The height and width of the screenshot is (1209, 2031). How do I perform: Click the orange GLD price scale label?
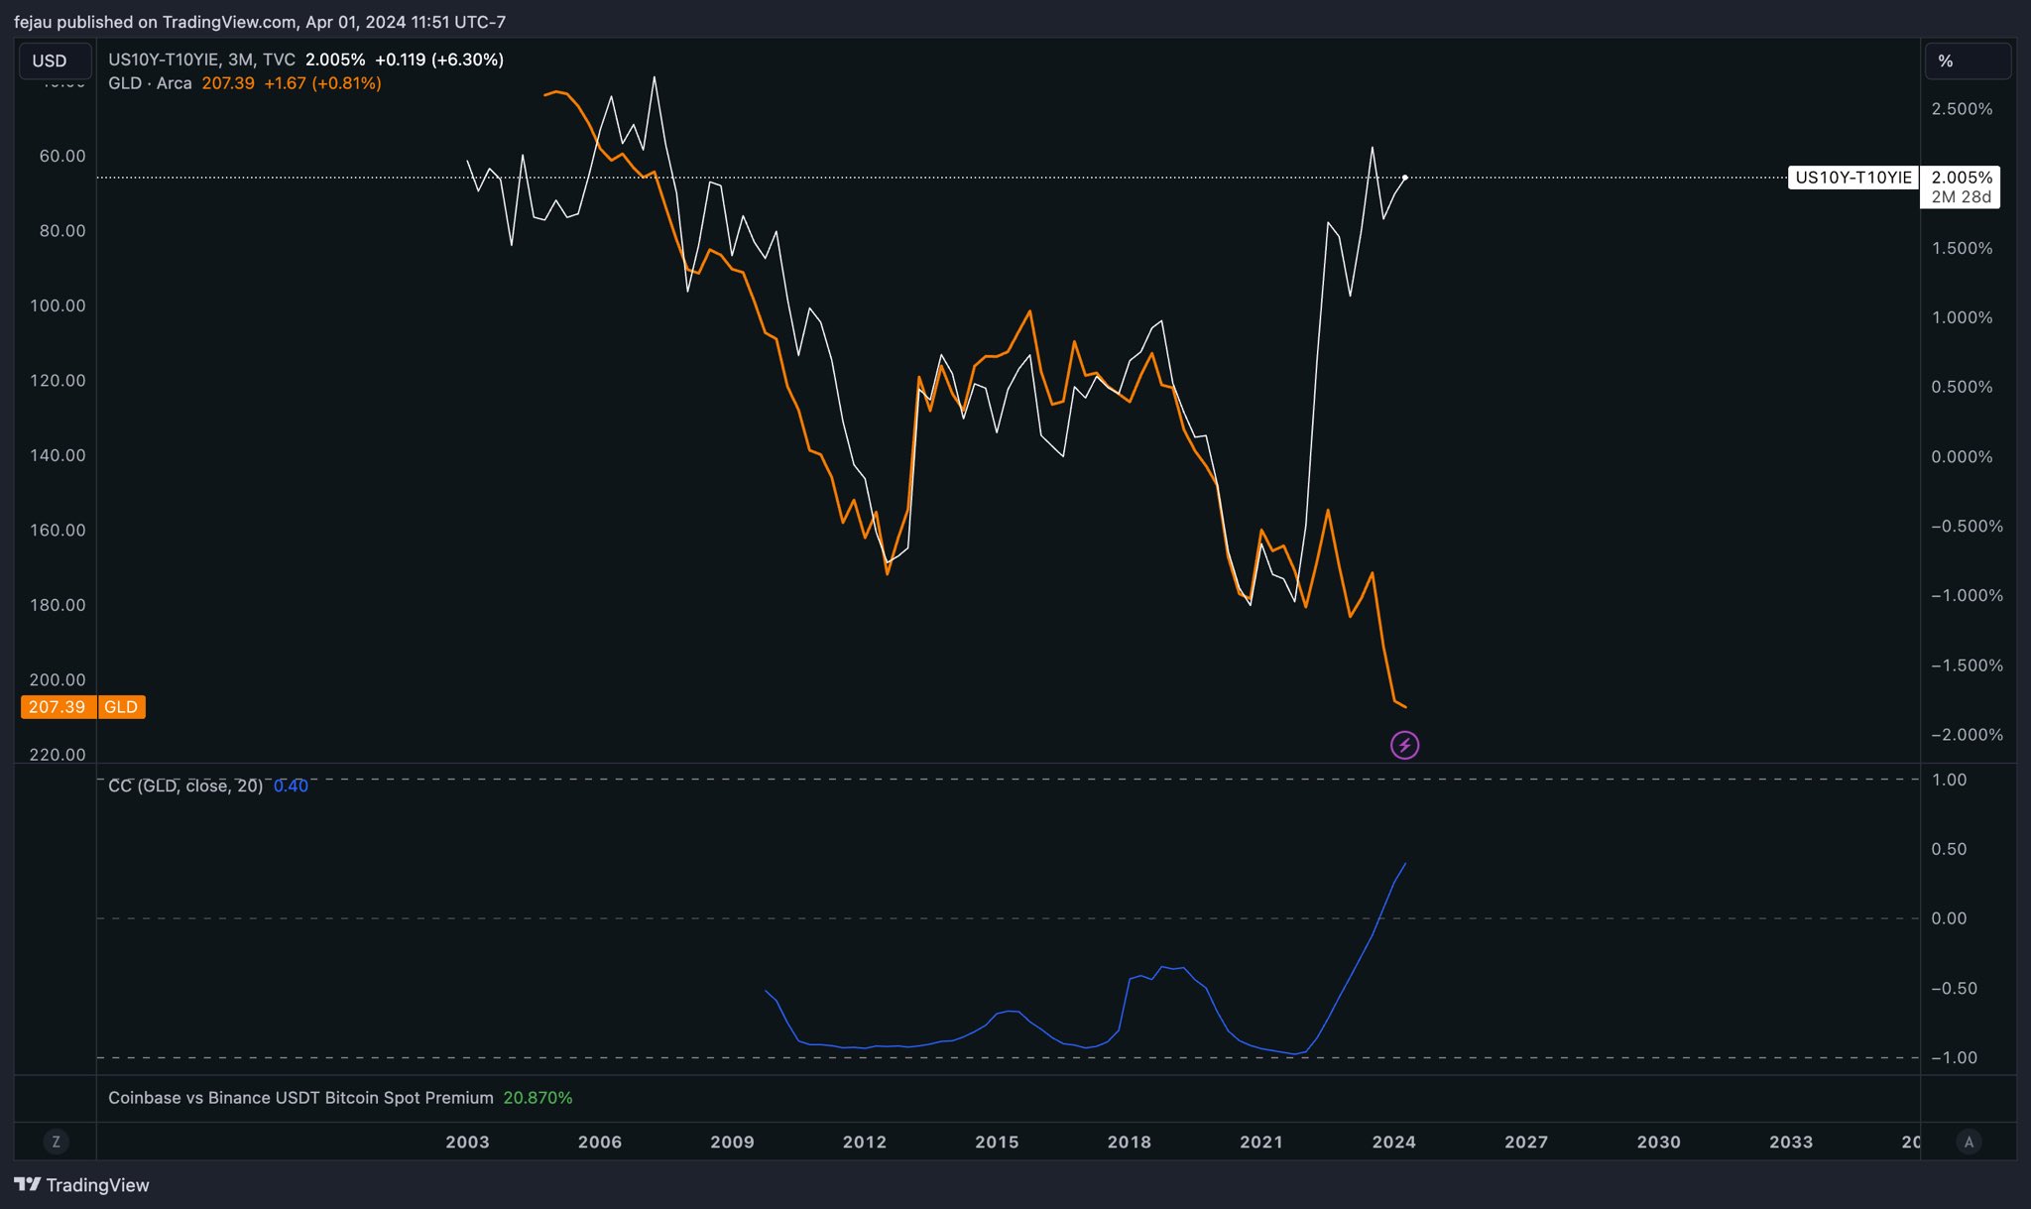coord(121,707)
